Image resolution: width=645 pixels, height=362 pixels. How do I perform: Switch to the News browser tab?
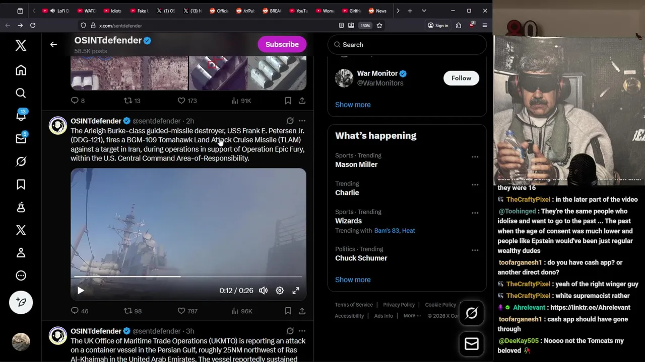(x=377, y=11)
